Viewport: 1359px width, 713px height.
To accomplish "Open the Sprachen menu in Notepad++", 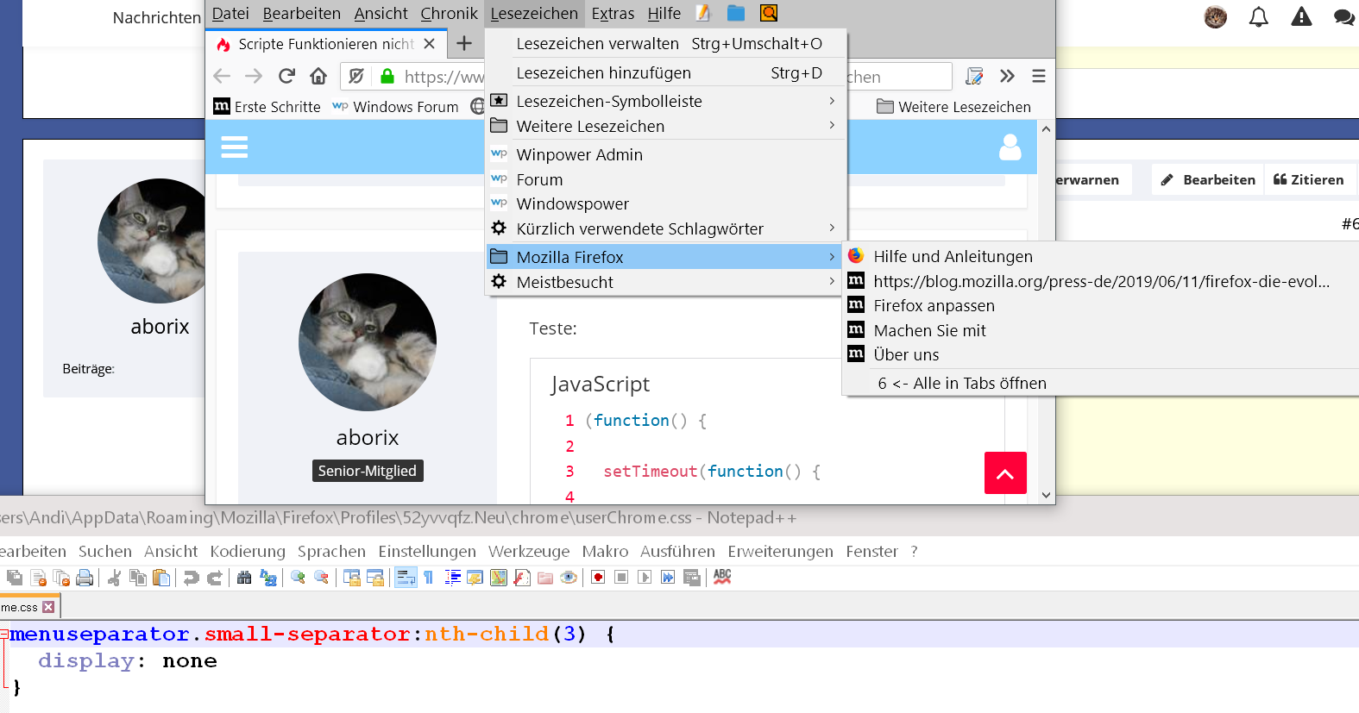I will pyautogui.click(x=331, y=552).
